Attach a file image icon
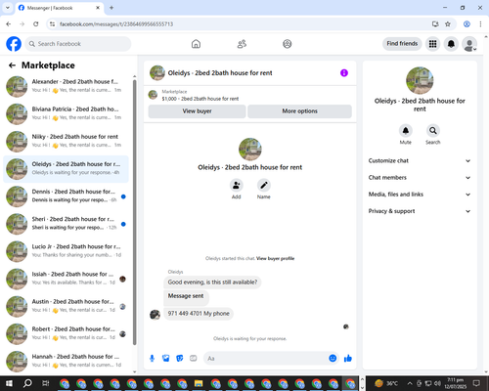 coord(166,359)
